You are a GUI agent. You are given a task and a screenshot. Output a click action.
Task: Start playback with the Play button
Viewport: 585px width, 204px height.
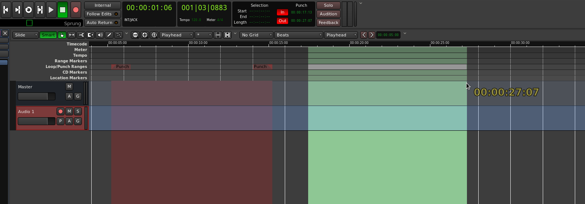pos(51,10)
